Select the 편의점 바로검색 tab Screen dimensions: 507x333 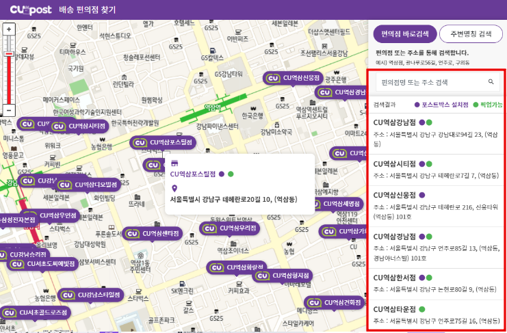point(405,34)
